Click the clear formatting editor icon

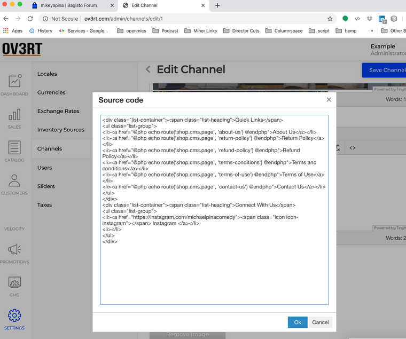tap(338, 148)
